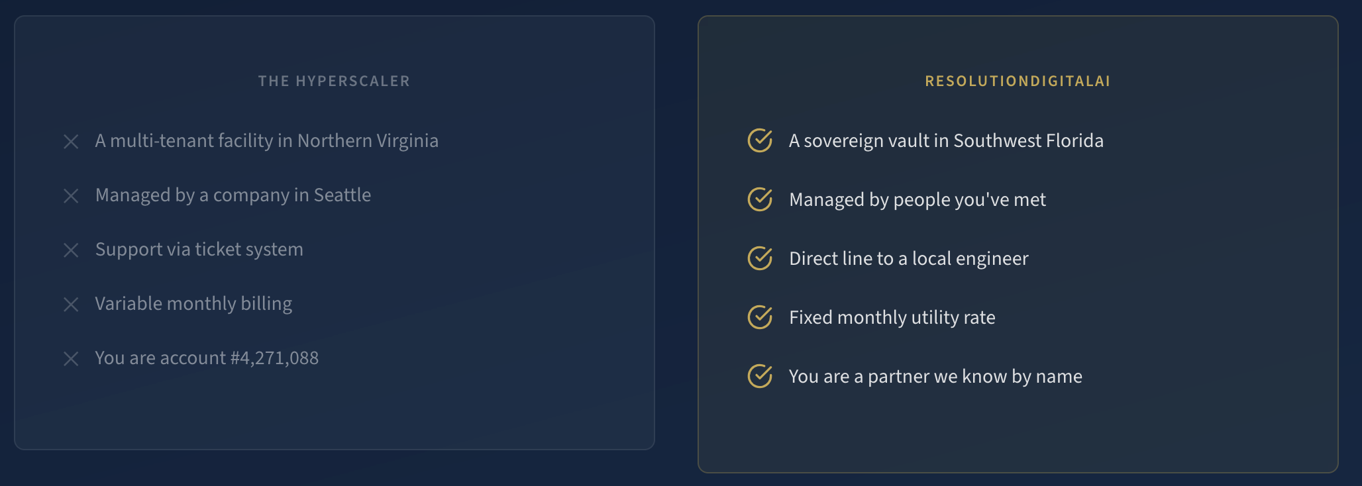Click the checkmark next to Managed by people you've met
This screenshot has width=1362, height=486.
[x=760, y=199]
